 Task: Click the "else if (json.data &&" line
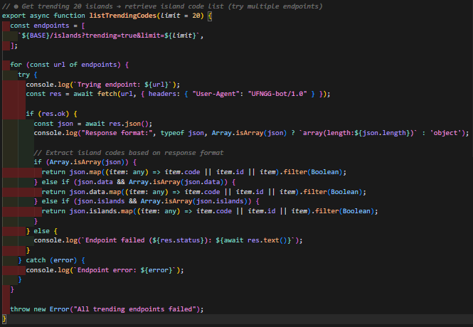(134, 182)
